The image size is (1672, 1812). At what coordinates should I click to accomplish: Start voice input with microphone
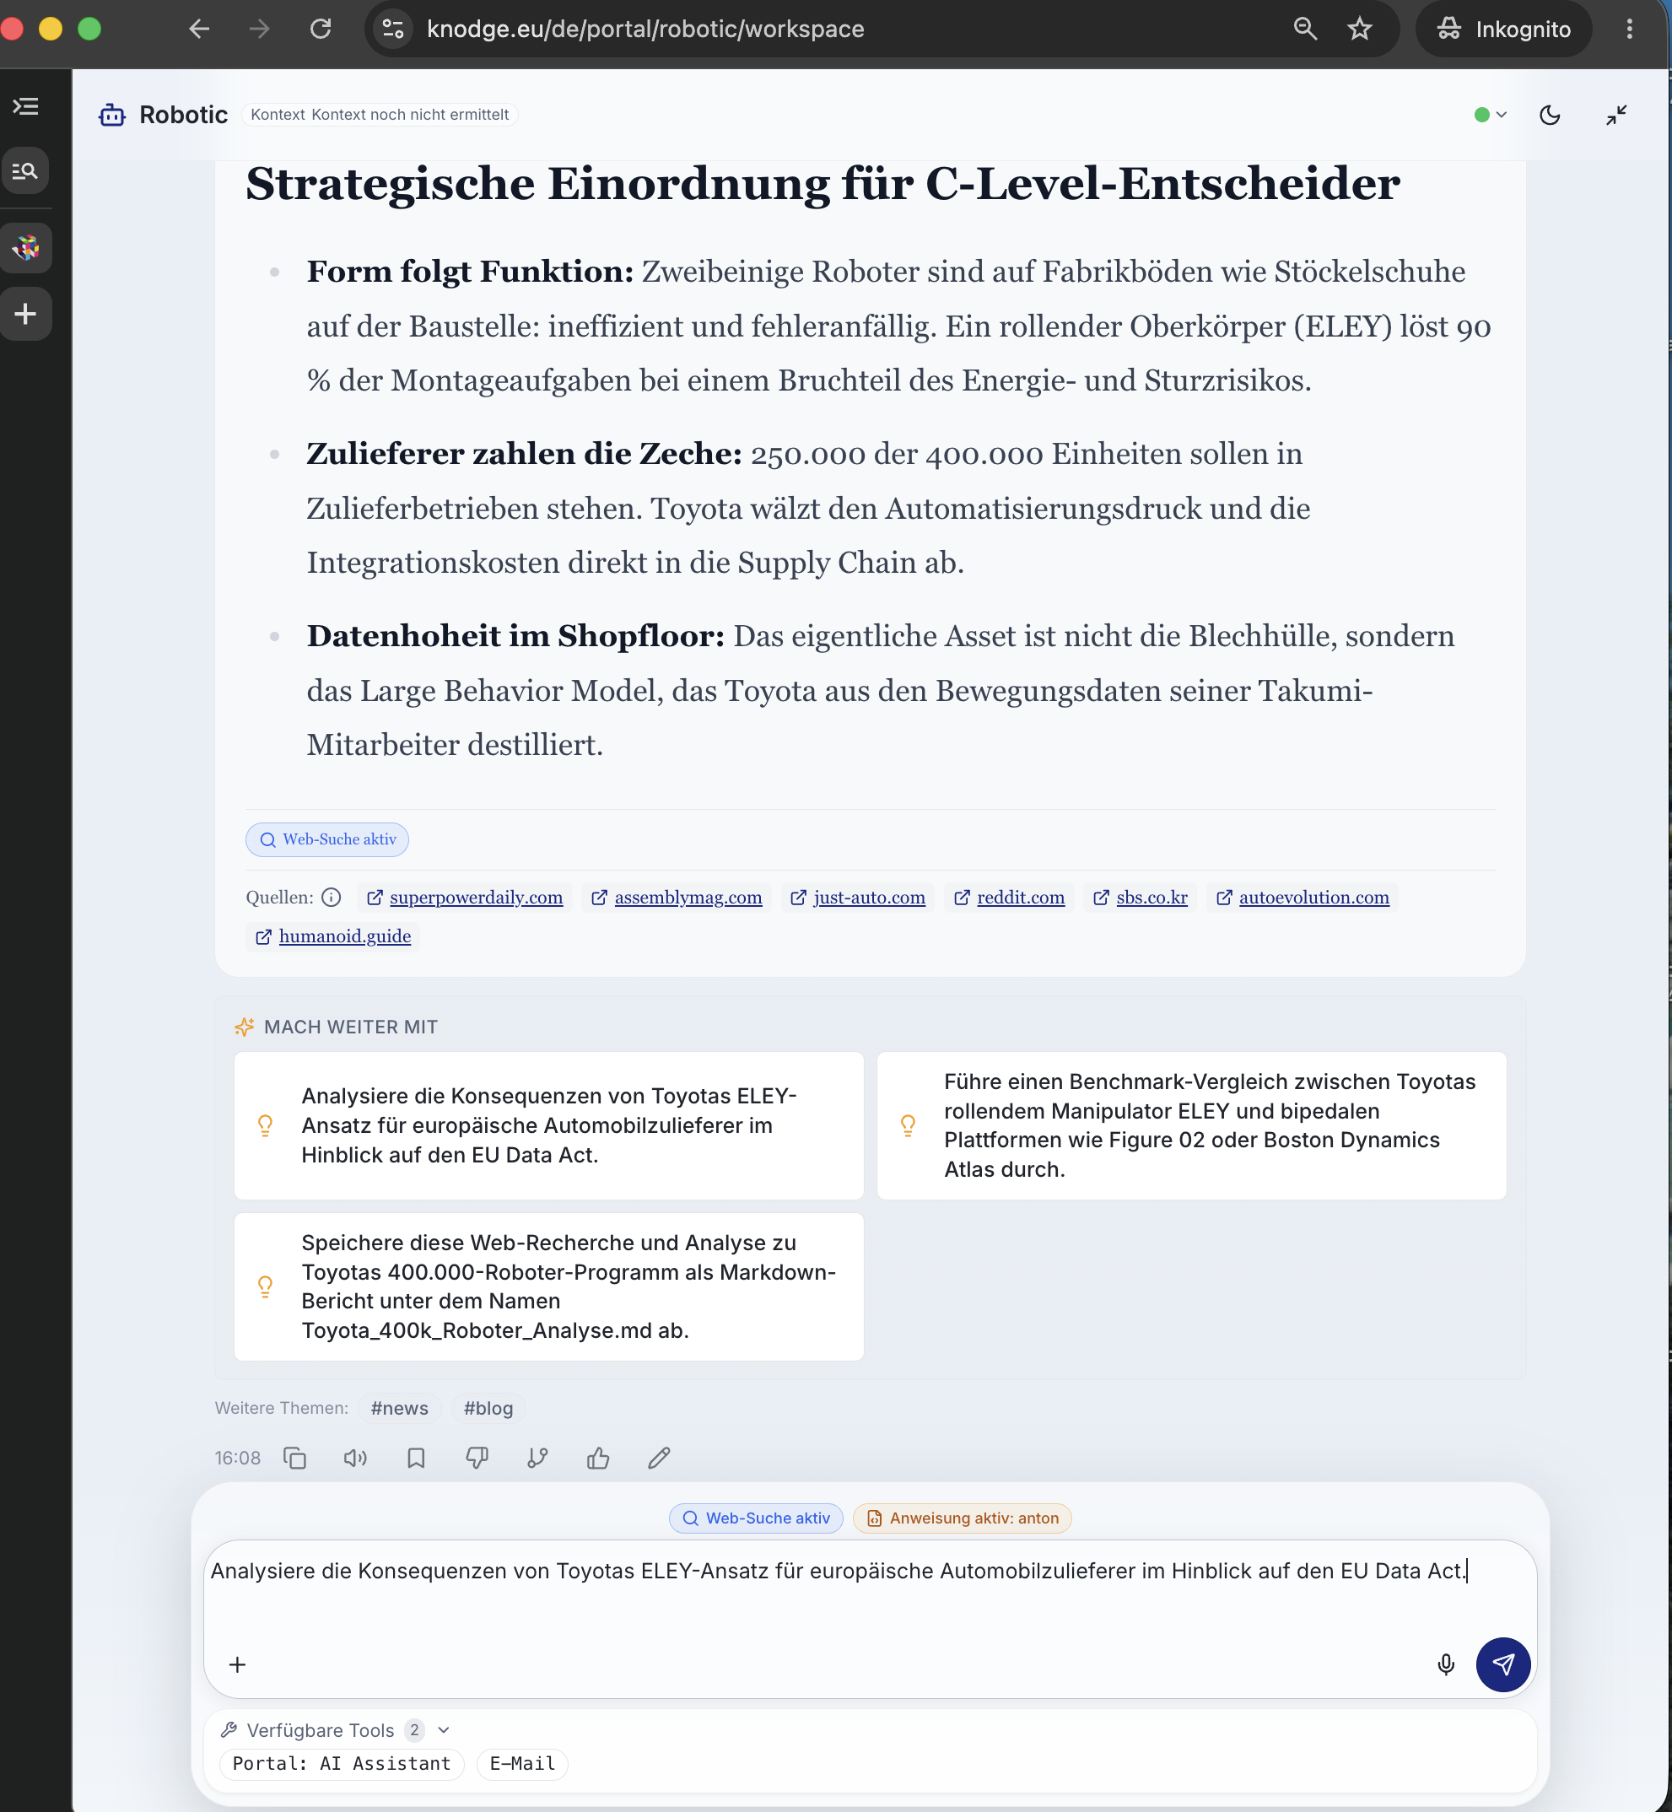click(x=1446, y=1664)
